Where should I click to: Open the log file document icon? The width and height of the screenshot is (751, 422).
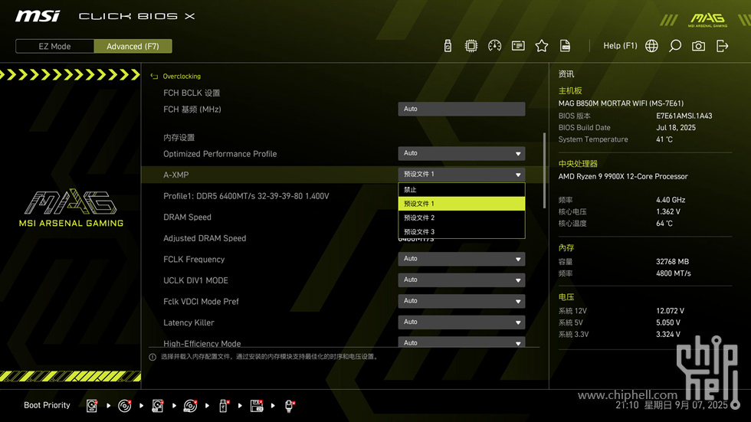coord(565,46)
